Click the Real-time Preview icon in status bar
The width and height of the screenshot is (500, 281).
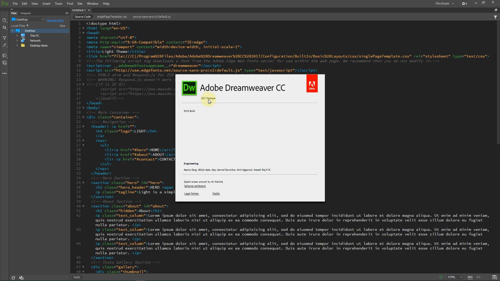point(495,277)
